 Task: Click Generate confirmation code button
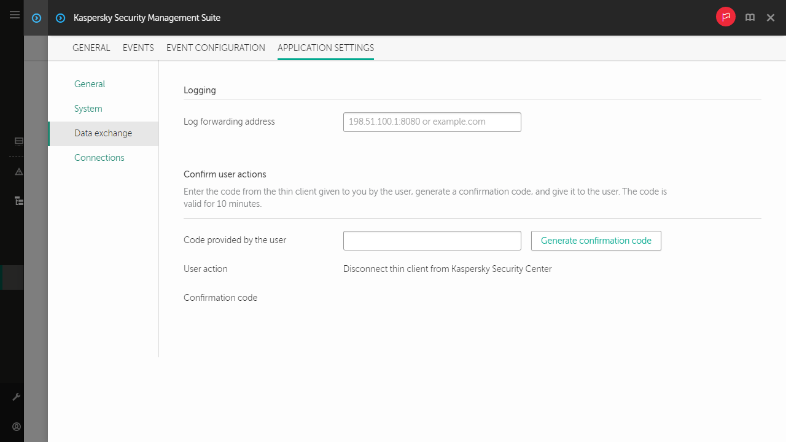click(596, 241)
